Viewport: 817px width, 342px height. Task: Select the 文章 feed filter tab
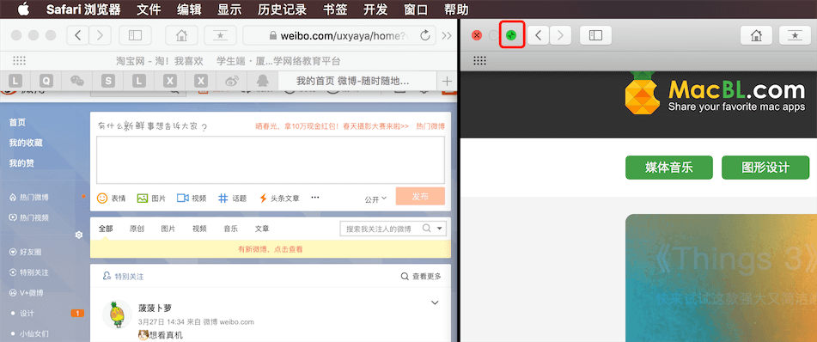262,229
